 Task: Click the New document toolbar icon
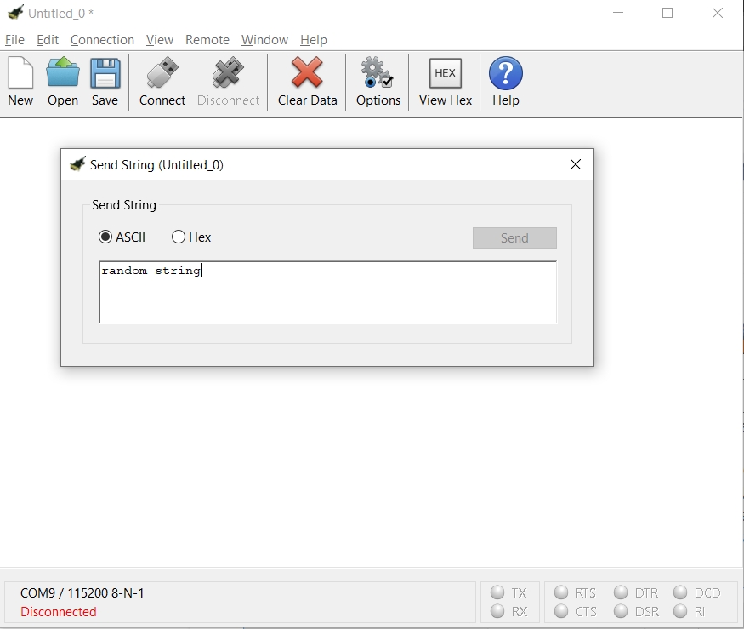point(20,74)
